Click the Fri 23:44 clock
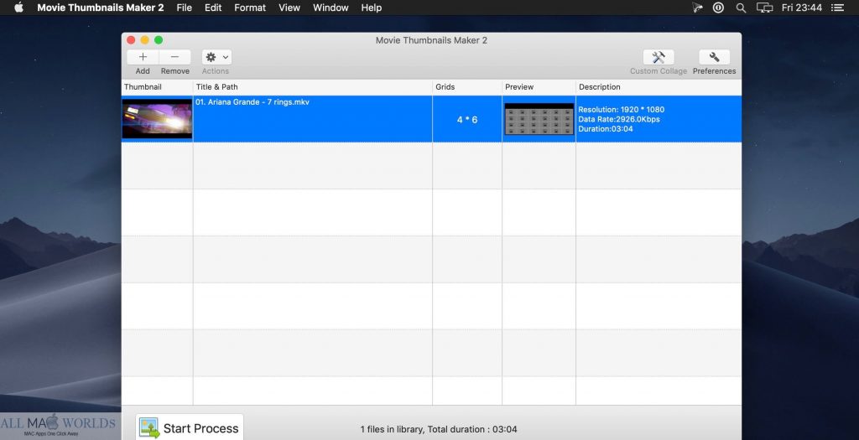The image size is (859, 440). 802,8
